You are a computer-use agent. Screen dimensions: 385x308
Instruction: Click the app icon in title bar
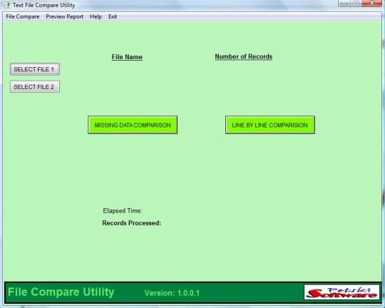[x=7, y=5]
